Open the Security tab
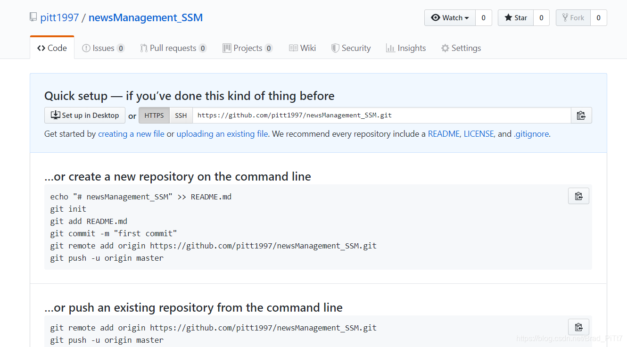This screenshot has height=347, width=627. [x=351, y=48]
